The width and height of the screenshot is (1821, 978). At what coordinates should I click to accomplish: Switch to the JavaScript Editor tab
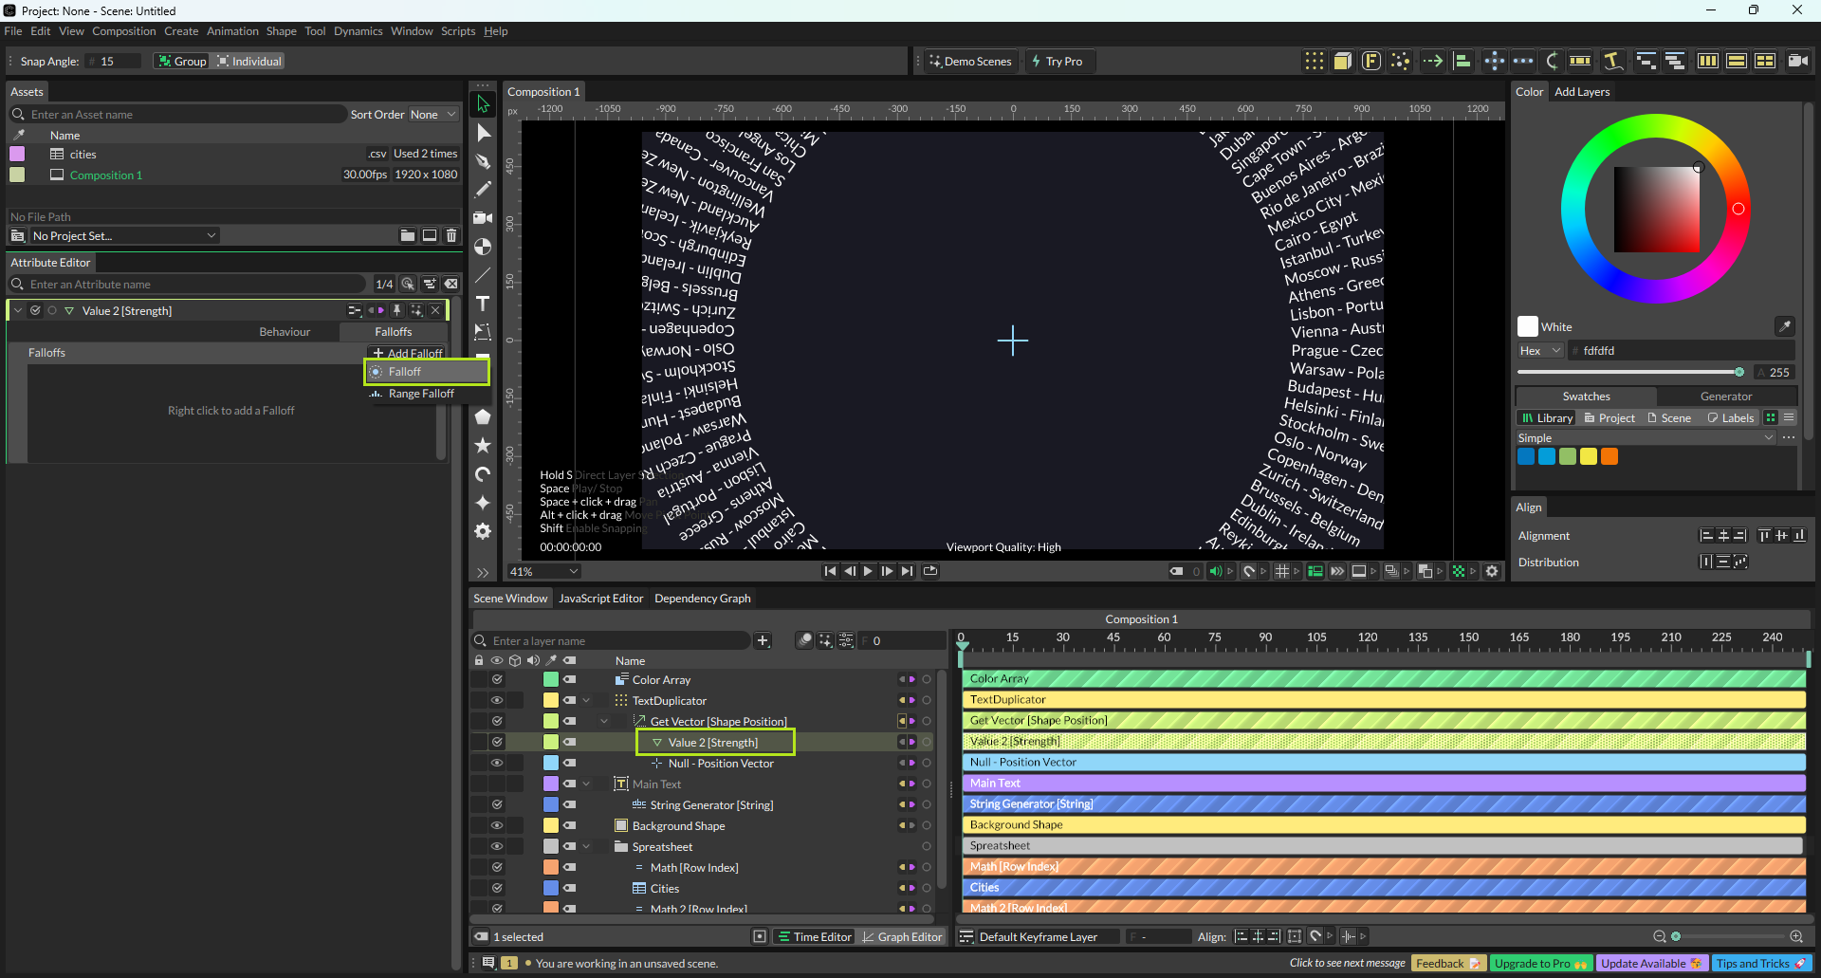point(600,599)
